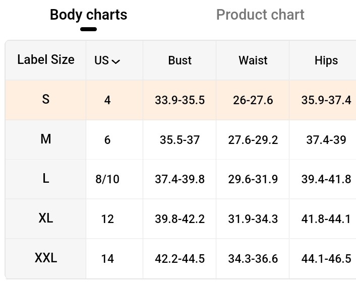This screenshot has width=356, height=295.
Task: Click the Bust column header
Action: point(180,60)
